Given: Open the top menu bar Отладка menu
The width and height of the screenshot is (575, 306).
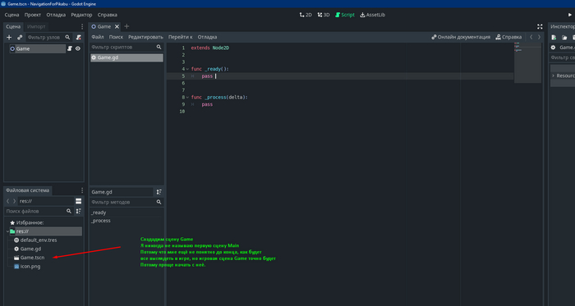Looking at the screenshot, I should pos(56,15).
